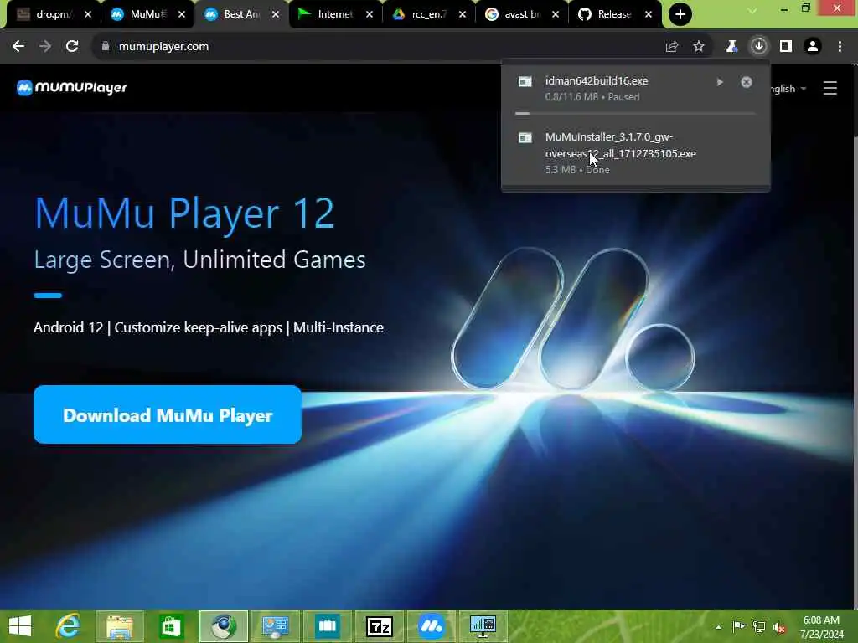The height and width of the screenshot is (643, 858).
Task: Open the website hamburger menu
Action: pyautogui.click(x=830, y=88)
